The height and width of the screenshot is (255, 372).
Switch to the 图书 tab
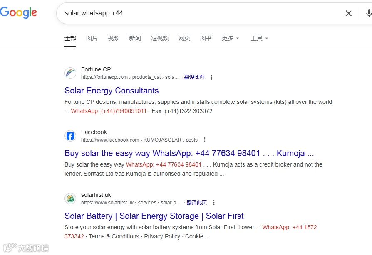tap(206, 38)
